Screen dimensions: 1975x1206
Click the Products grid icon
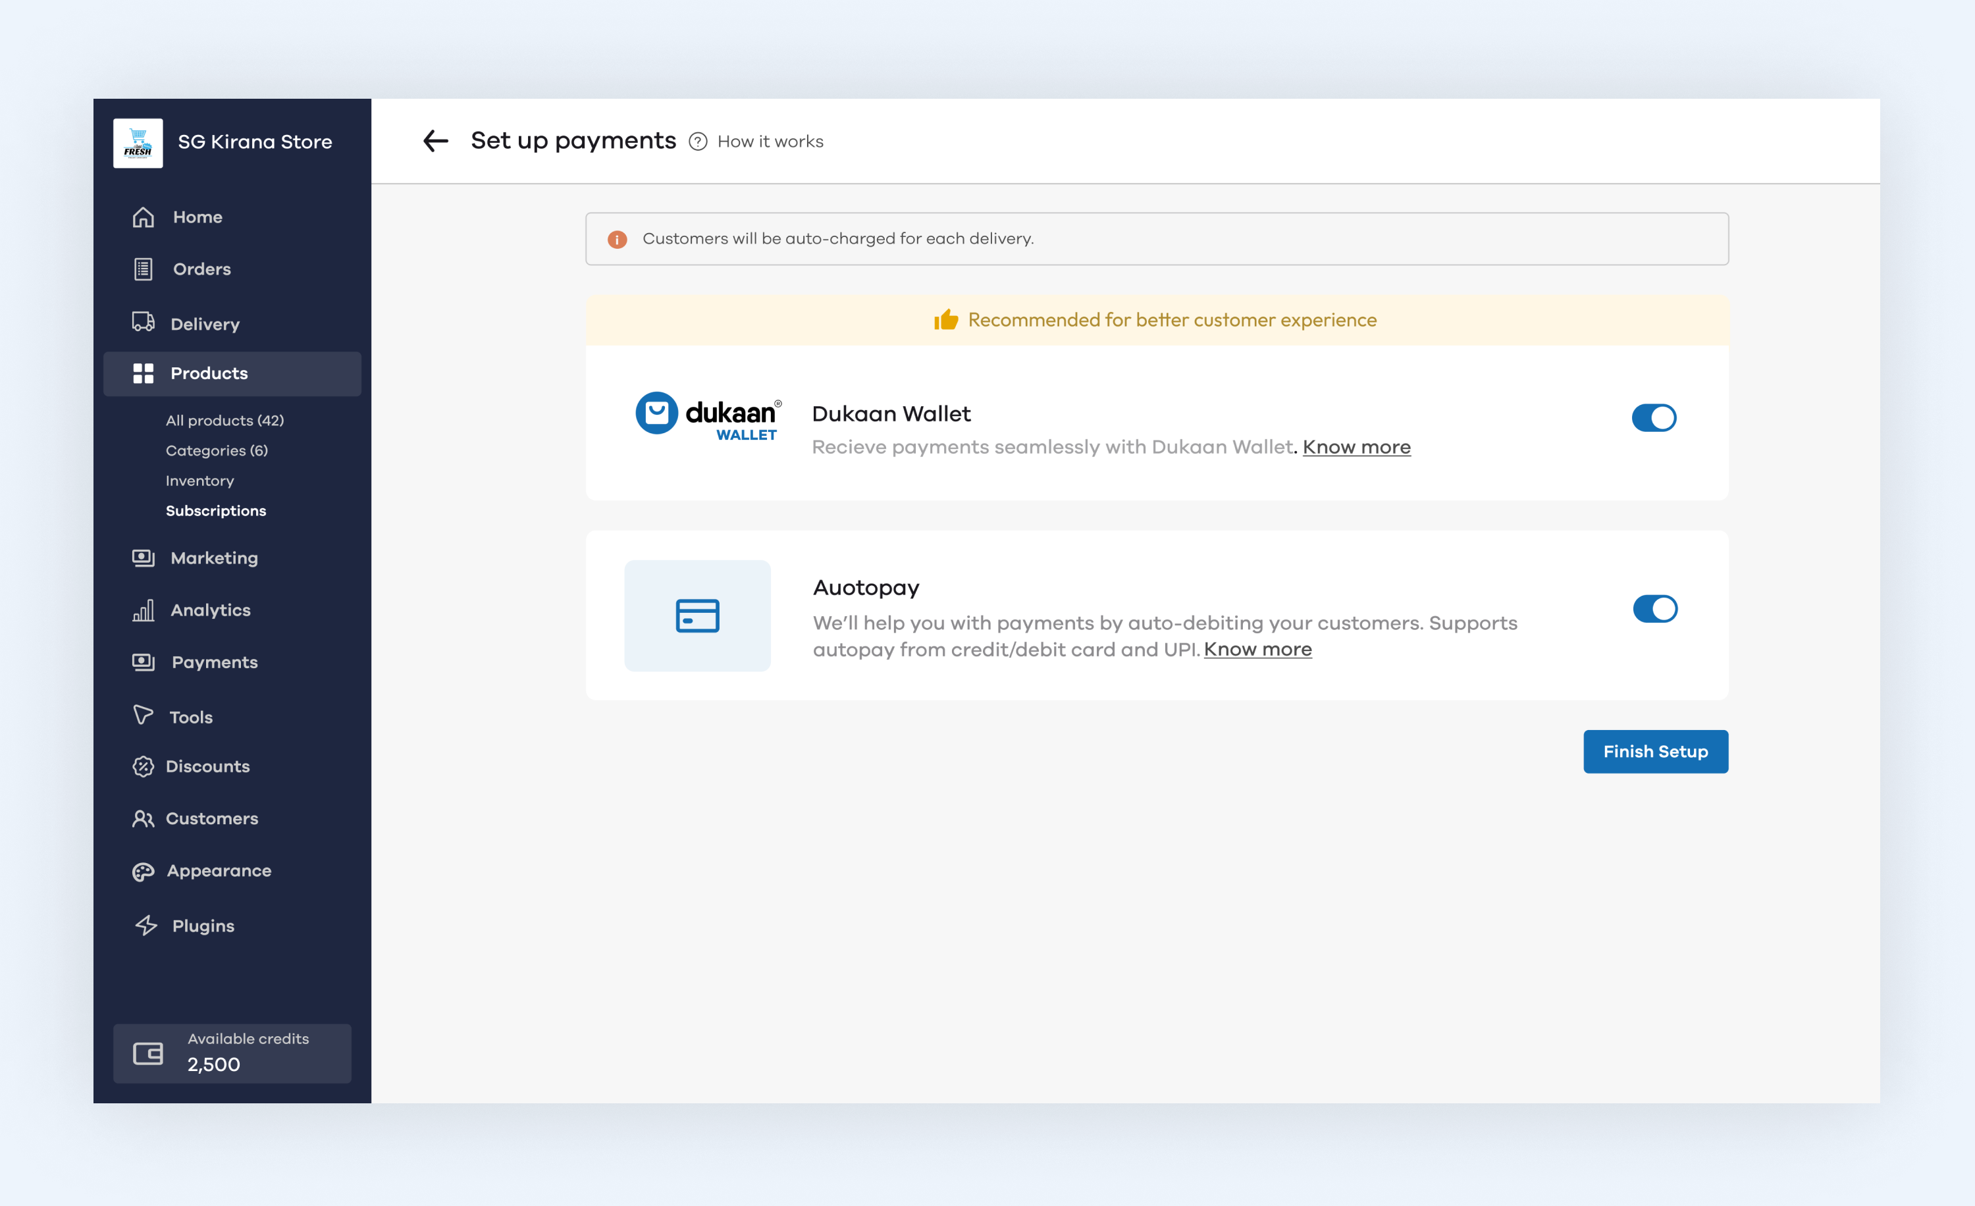[x=144, y=373]
